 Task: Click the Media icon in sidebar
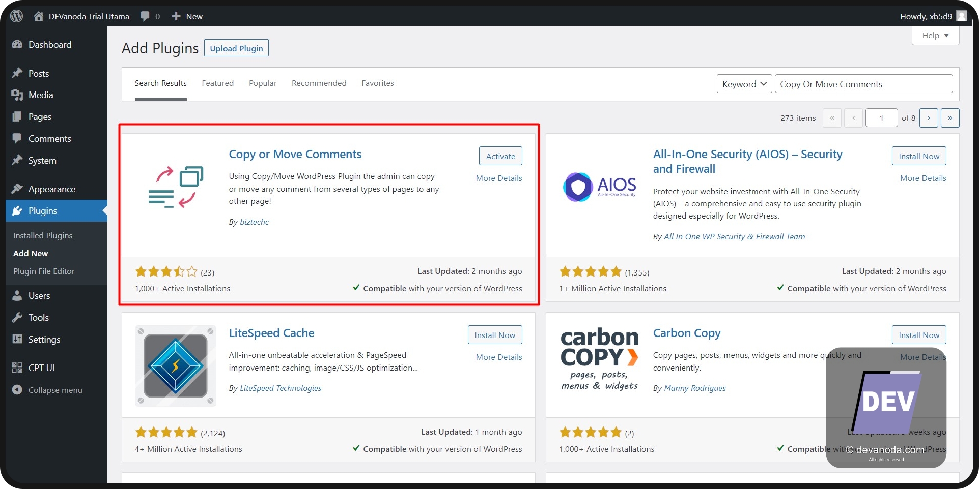pyautogui.click(x=17, y=95)
